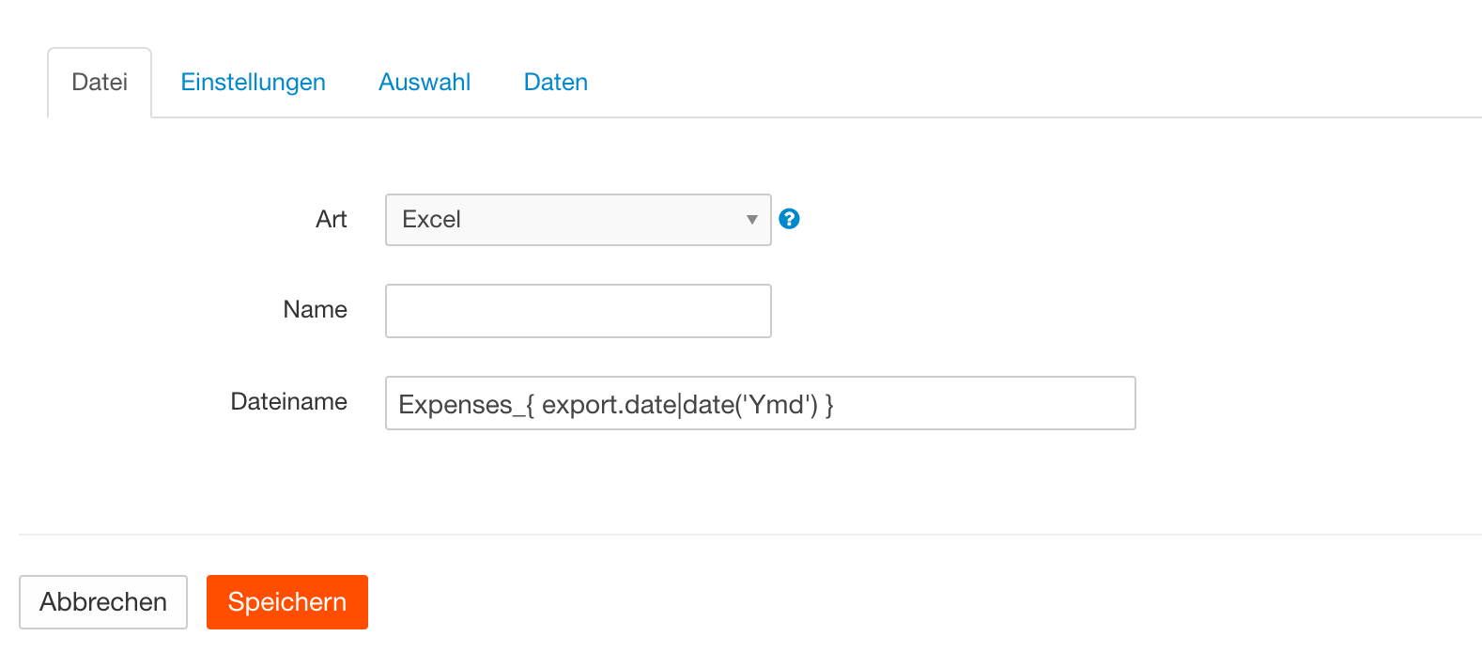This screenshot has width=1482, height=652.
Task: Go to the Auswahl tab
Action: coord(425,83)
